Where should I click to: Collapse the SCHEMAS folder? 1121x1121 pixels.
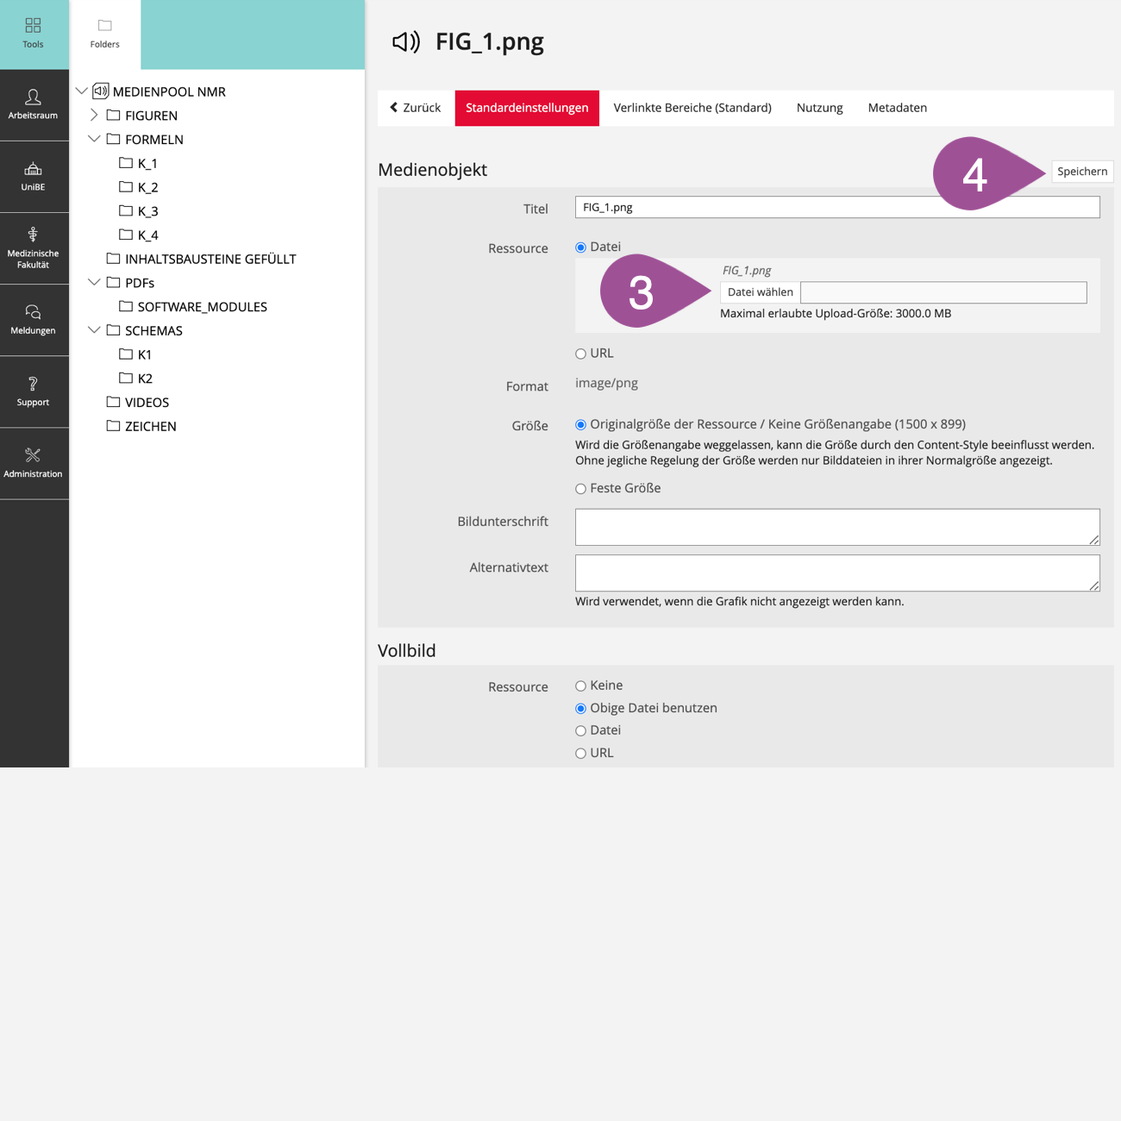[x=94, y=330]
